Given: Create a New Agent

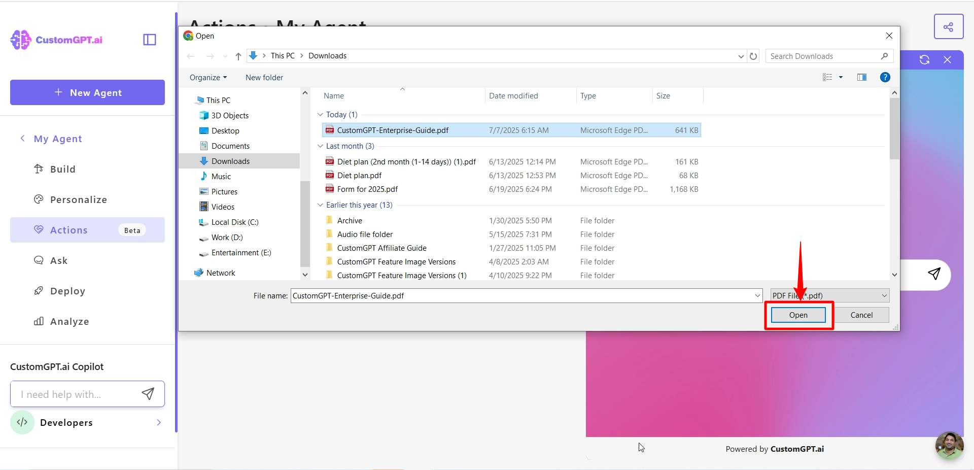Looking at the screenshot, I should (87, 92).
